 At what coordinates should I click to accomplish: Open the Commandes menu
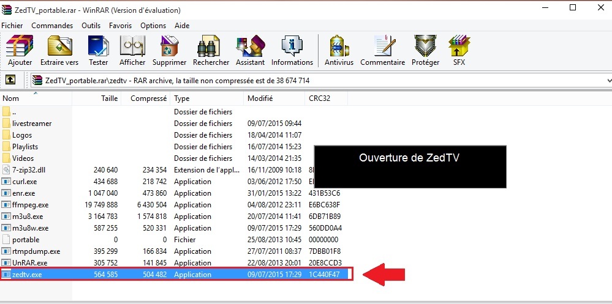click(52, 26)
